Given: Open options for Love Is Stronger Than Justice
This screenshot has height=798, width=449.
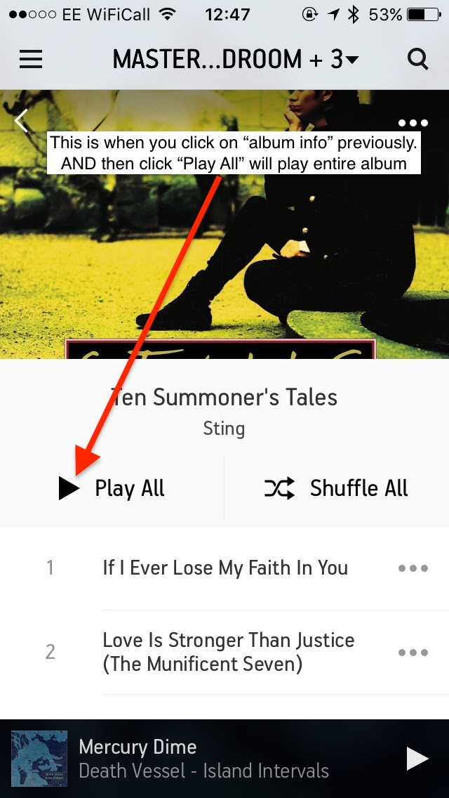Looking at the screenshot, I should point(413,653).
